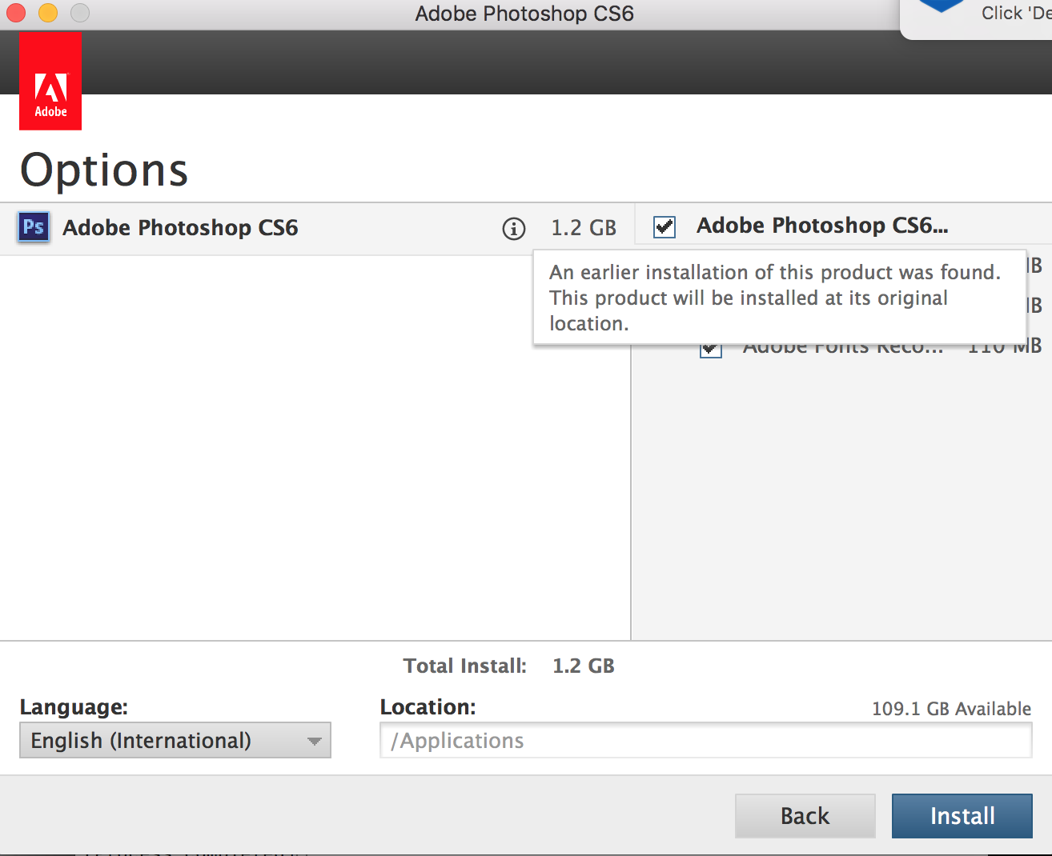Open the English (International) language dropdown
Image resolution: width=1052 pixels, height=856 pixels.
(175, 741)
